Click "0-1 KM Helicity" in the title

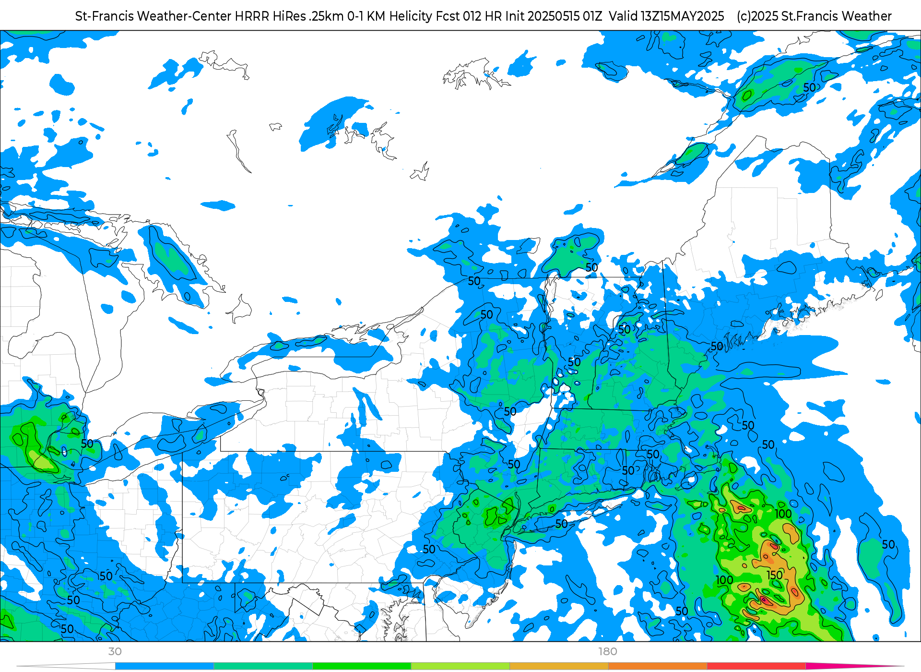390,16
